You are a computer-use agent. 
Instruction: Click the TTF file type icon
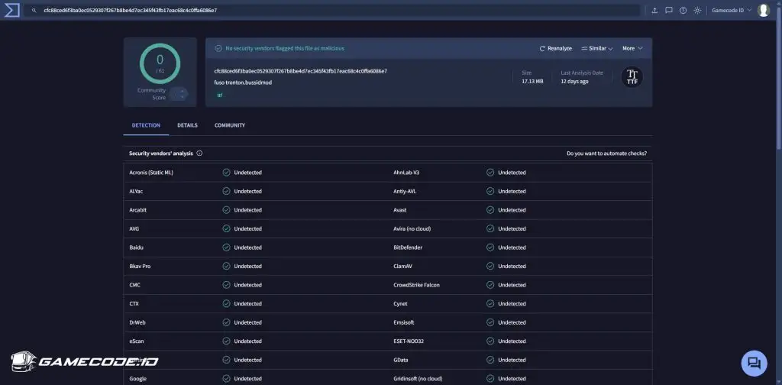pyautogui.click(x=632, y=77)
